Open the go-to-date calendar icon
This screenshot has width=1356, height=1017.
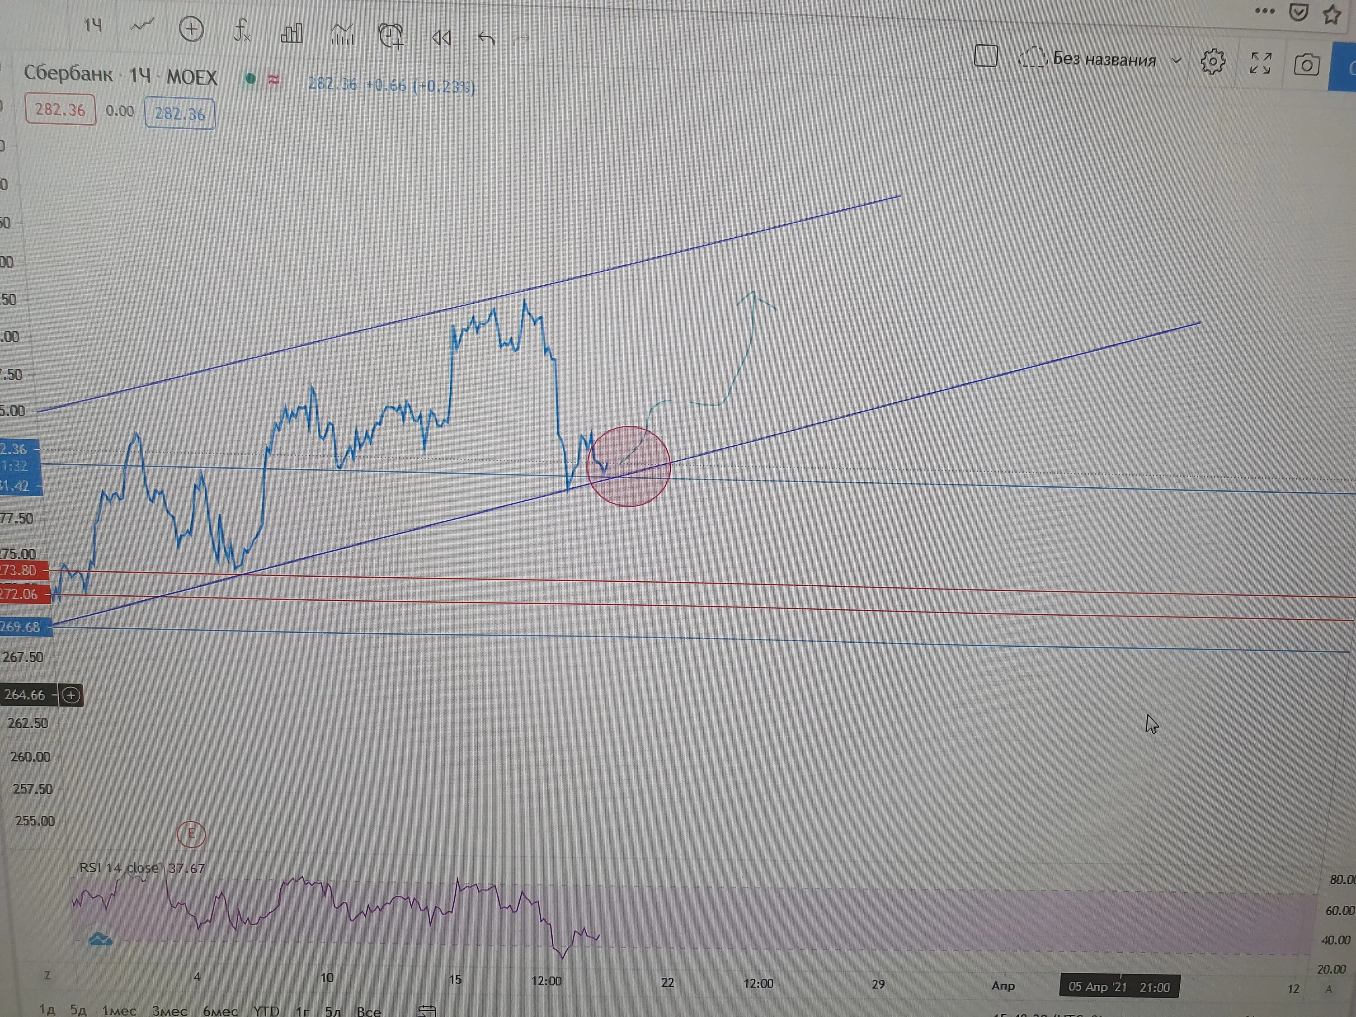pos(427,1011)
